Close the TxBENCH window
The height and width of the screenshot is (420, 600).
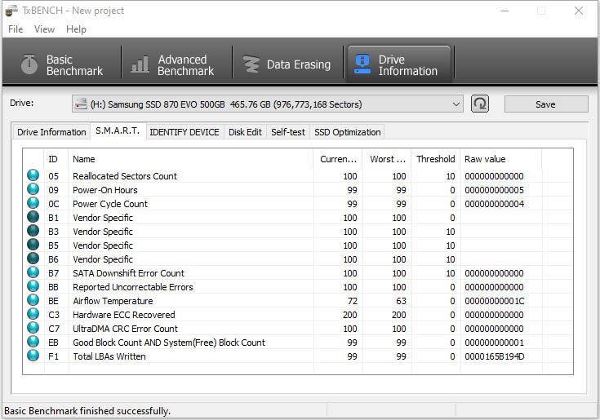[x=579, y=11]
